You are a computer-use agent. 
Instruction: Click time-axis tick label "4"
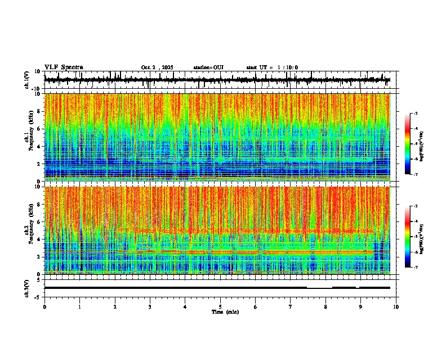tap(185, 307)
